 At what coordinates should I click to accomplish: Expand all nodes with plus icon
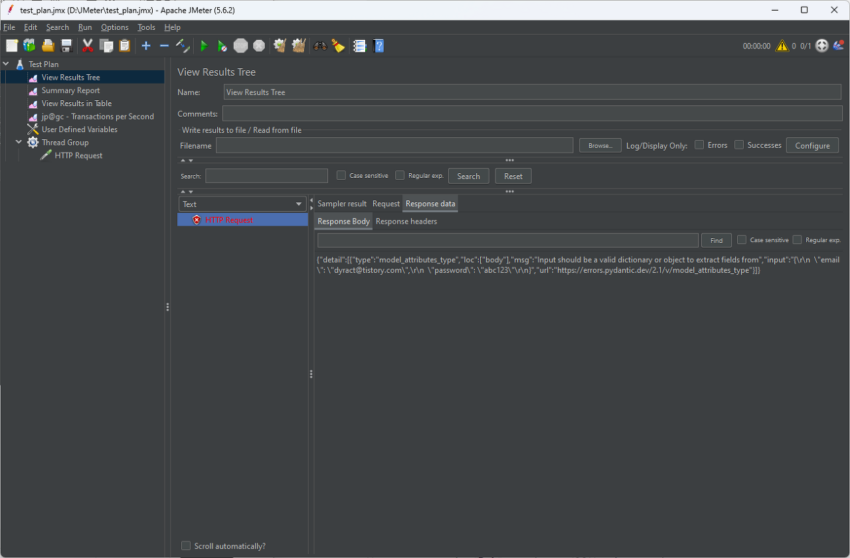[146, 46]
